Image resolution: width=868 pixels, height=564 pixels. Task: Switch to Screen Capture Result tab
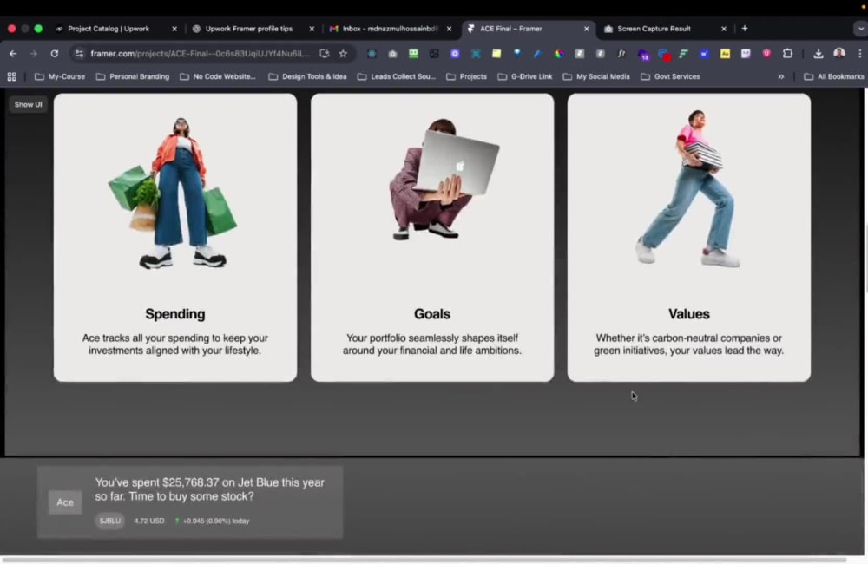pos(654,29)
